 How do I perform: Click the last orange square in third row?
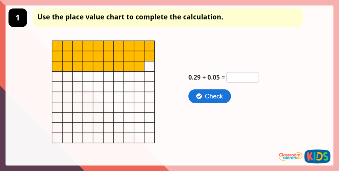139,66
